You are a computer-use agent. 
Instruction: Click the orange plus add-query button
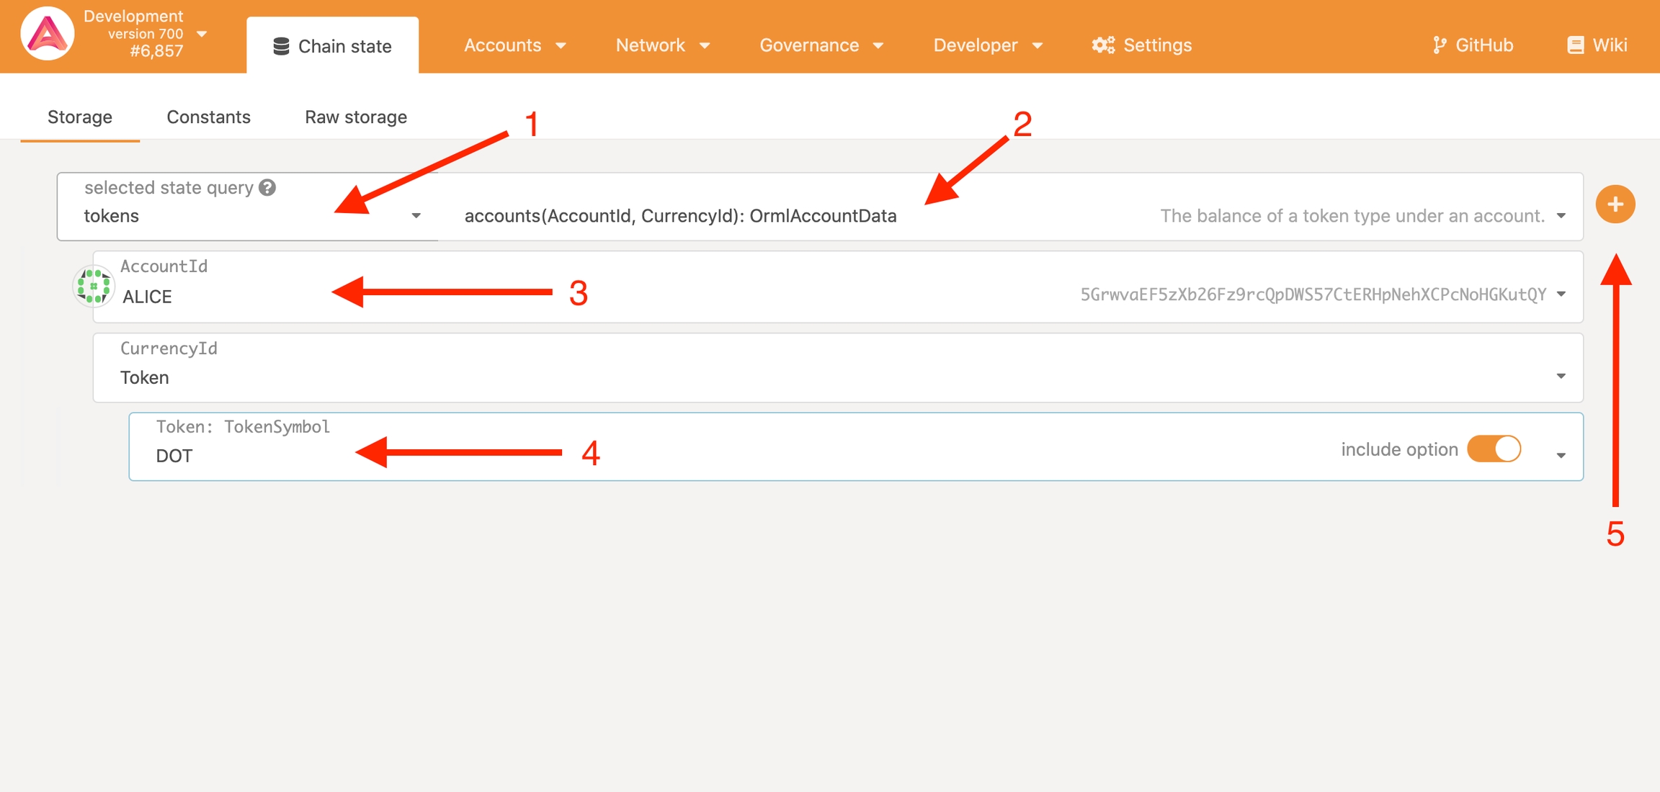(1615, 204)
